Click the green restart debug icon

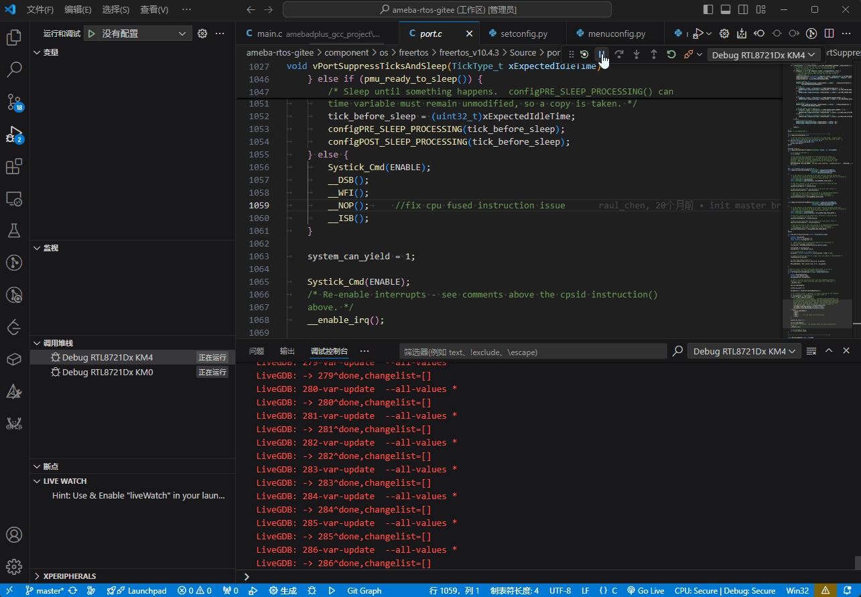click(671, 54)
